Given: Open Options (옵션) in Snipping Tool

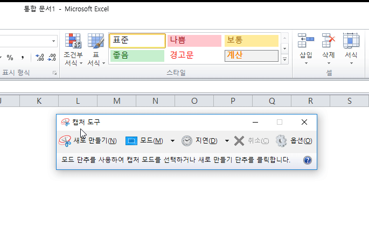Looking at the screenshot, I should [x=294, y=141].
